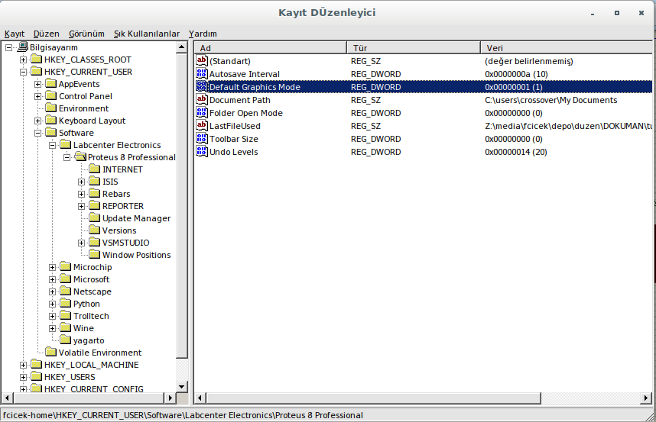Select the Autosave Interval value name
This screenshot has height=422, width=656.
click(245, 74)
